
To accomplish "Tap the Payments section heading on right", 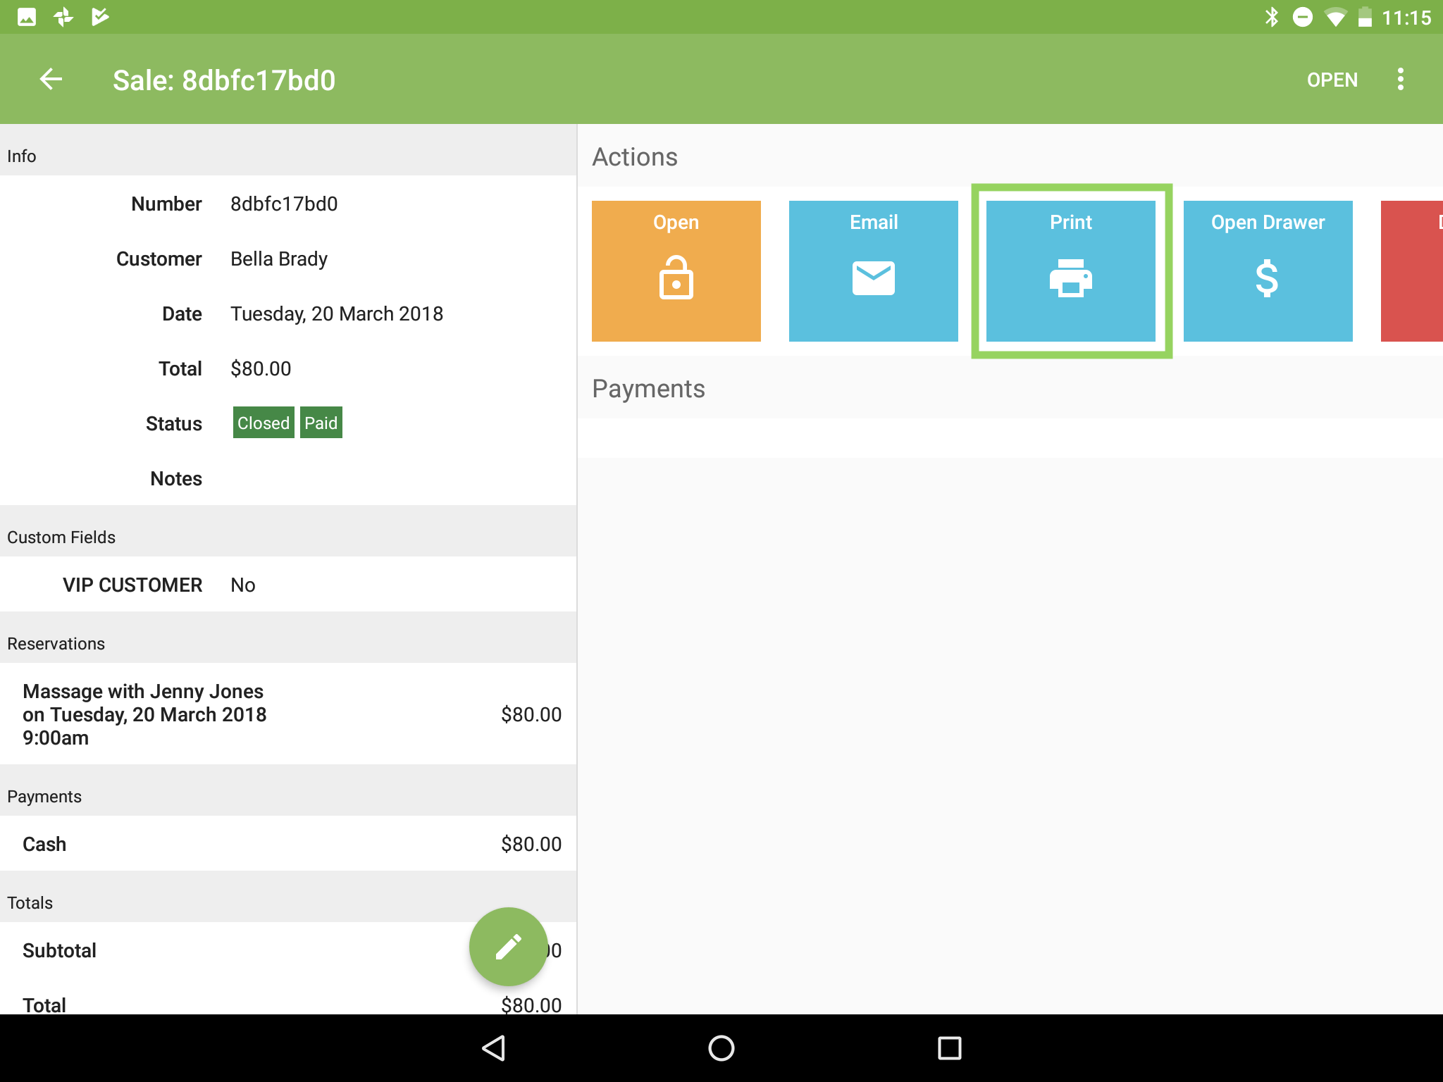I will [648, 389].
